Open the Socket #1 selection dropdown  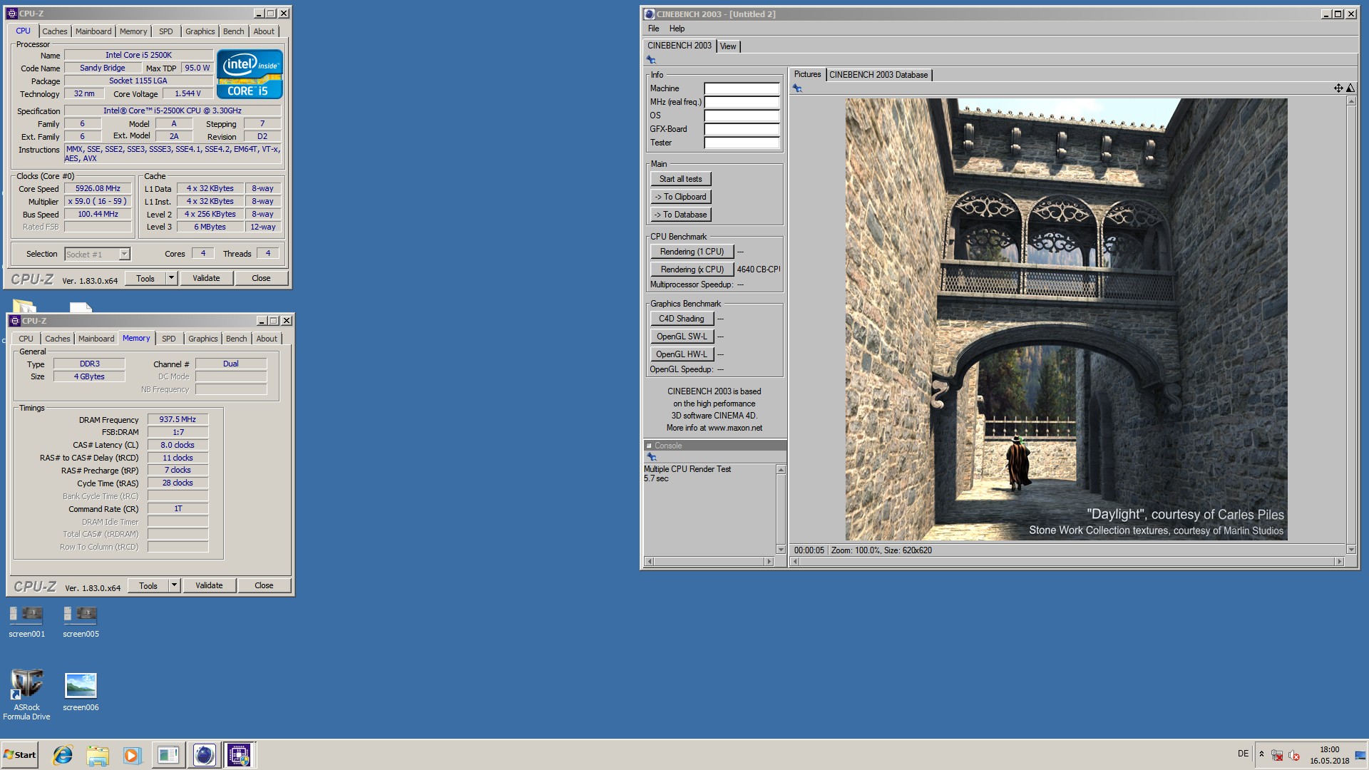pyautogui.click(x=124, y=255)
